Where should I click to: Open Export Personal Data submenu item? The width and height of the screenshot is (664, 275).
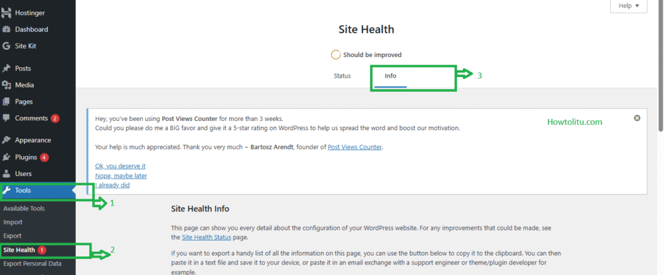point(32,263)
